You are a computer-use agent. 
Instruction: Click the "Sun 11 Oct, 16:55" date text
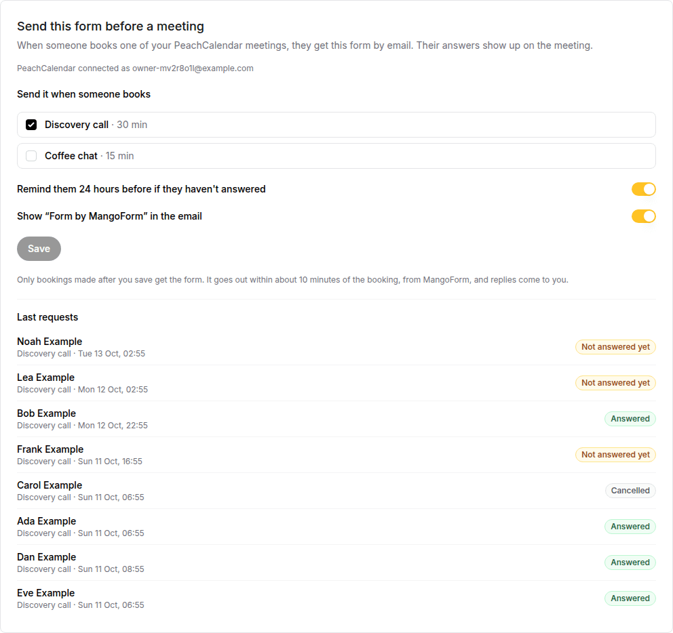click(x=111, y=462)
